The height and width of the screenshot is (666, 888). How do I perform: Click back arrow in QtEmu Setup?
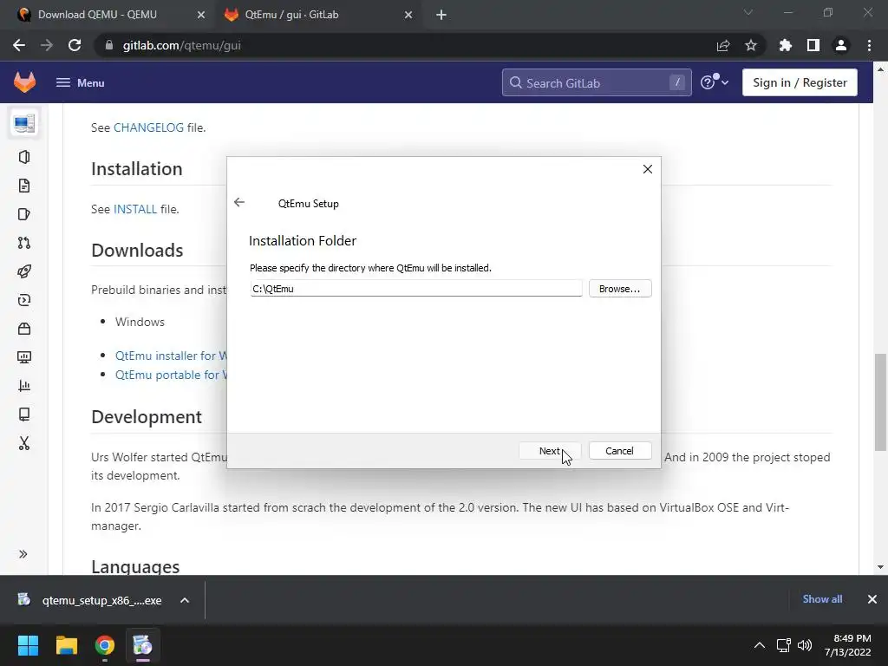pos(239,202)
